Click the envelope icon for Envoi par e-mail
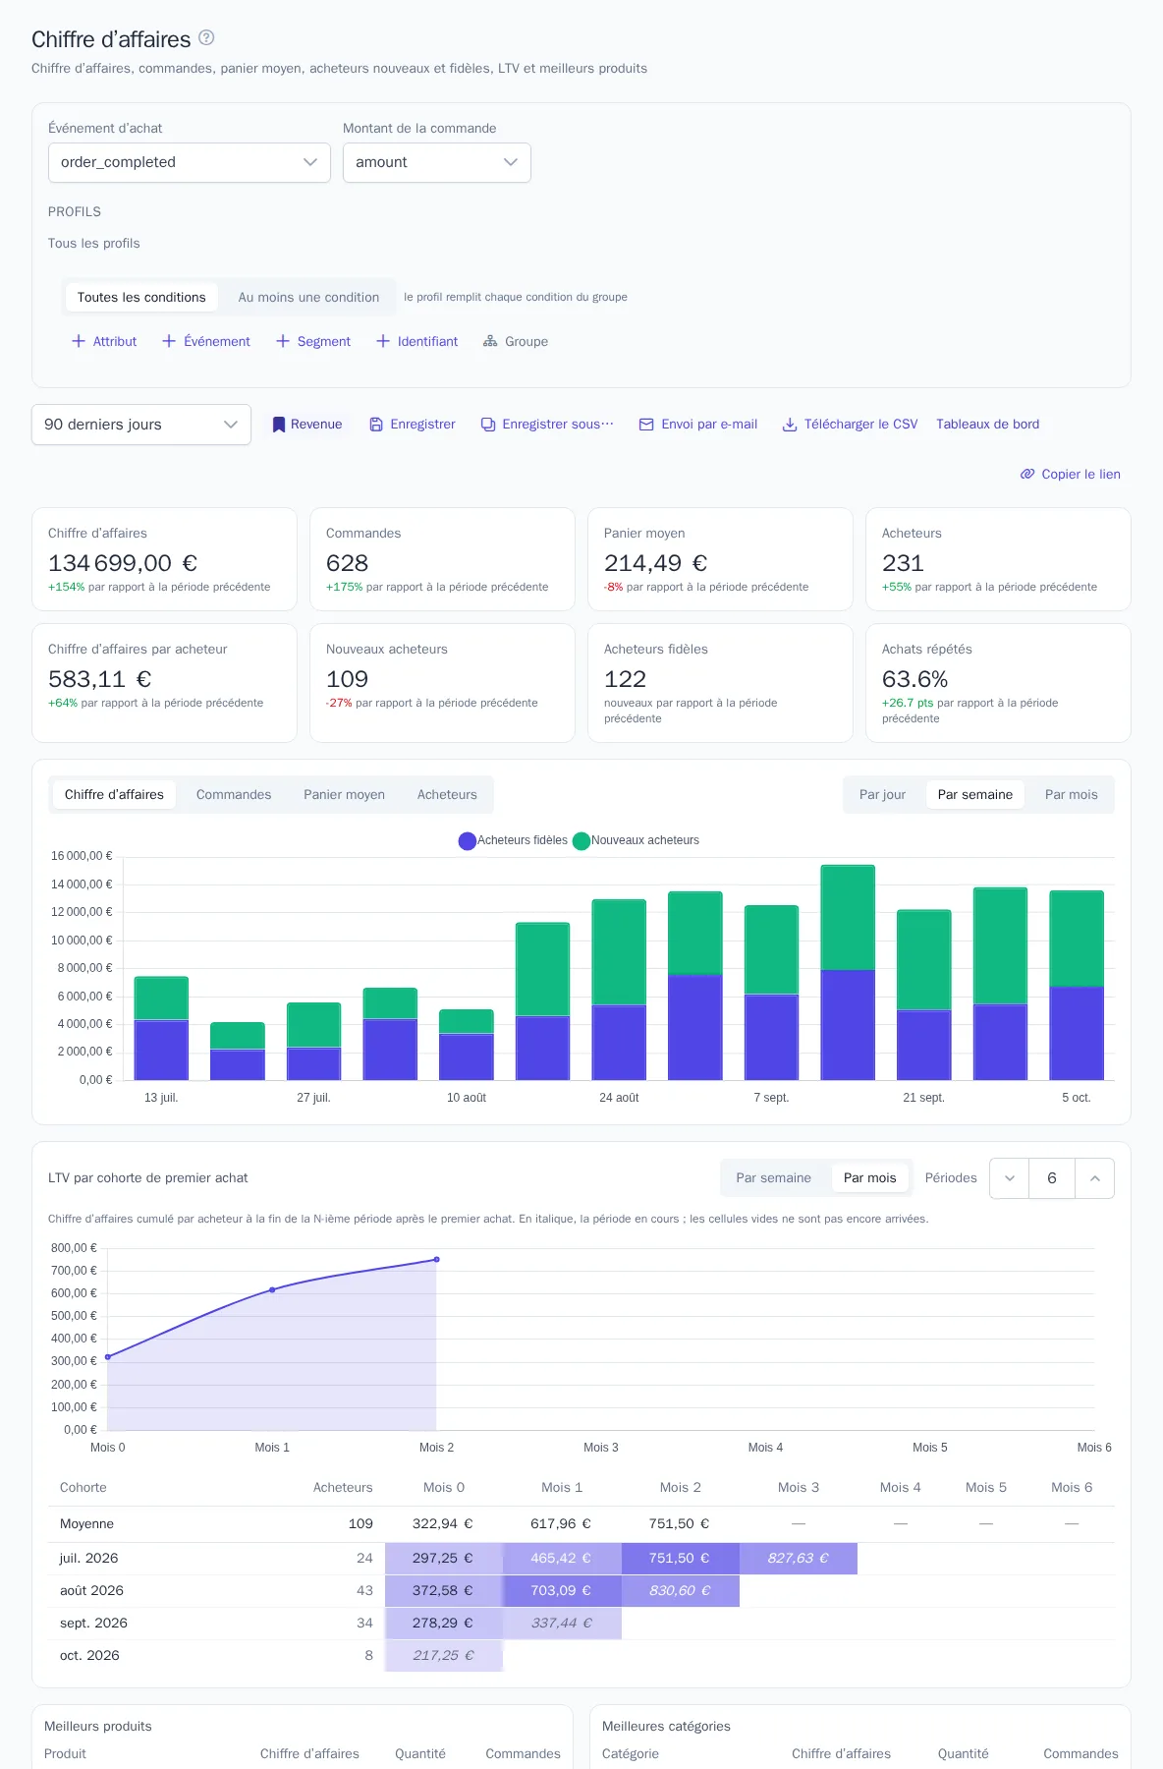This screenshot has height=1769, width=1163. click(646, 425)
